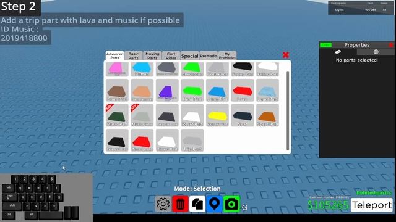Switch to the My PreMades tab
The image size is (396, 222).
(227, 55)
